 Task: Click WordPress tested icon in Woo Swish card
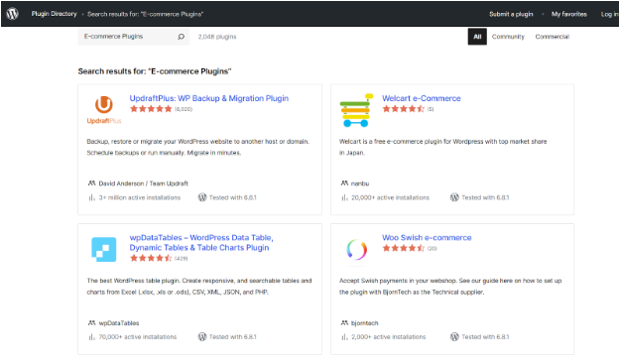[x=454, y=337]
